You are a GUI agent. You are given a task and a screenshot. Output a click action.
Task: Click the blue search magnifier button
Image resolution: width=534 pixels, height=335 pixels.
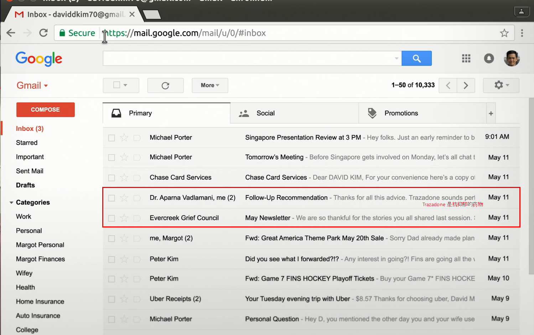(x=416, y=58)
